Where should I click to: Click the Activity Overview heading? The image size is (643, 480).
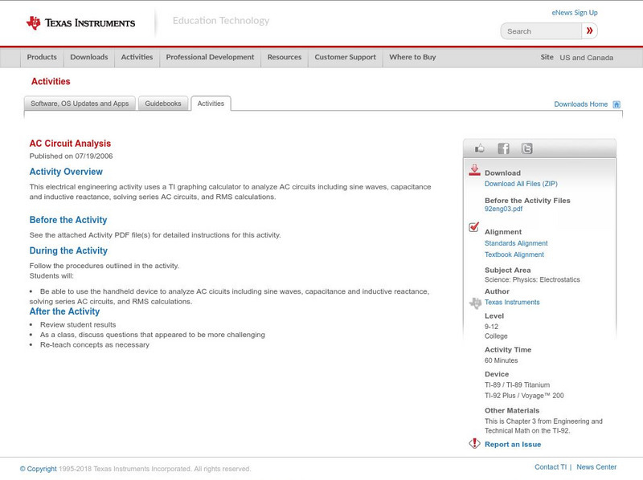[x=66, y=172]
